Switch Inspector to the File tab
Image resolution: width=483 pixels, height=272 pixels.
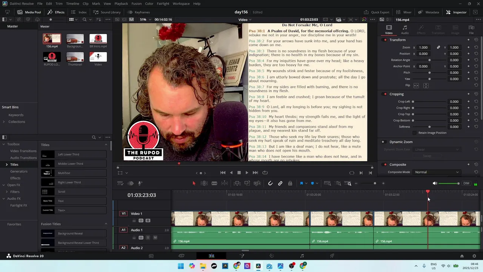pyautogui.click(x=471, y=29)
